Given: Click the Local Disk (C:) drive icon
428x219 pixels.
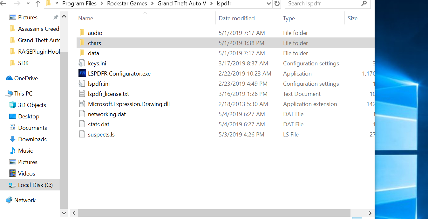Looking at the screenshot, I should (x=13, y=185).
